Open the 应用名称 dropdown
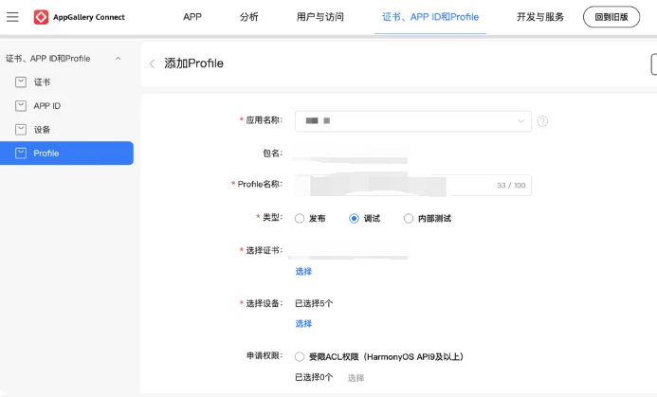 click(x=413, y=121)
